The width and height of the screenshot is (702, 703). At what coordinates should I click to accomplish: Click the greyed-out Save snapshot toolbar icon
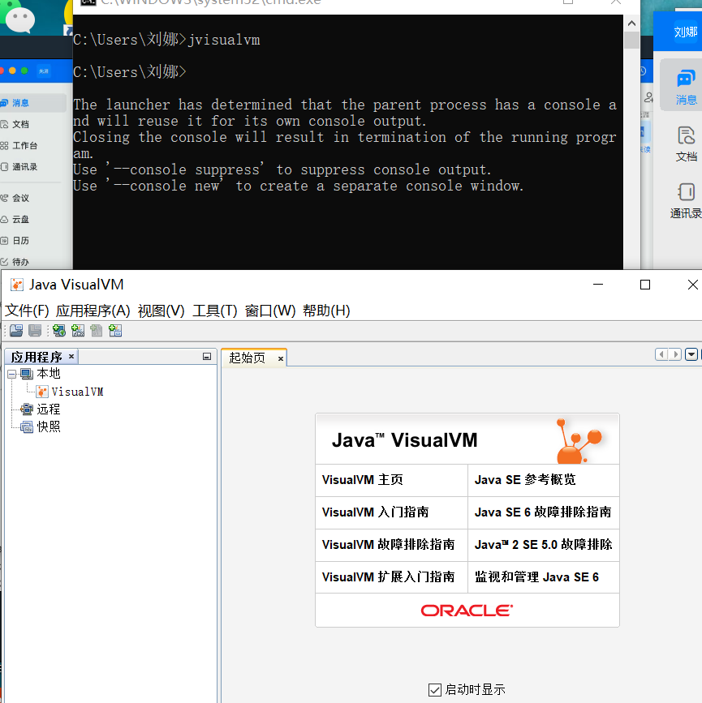[x=35, y=331]
